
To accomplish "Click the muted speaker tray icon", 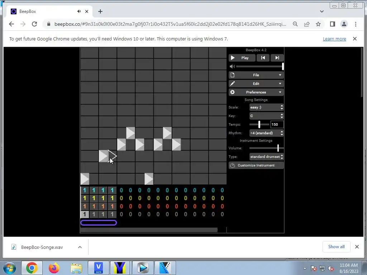I will tap(331, 269).
